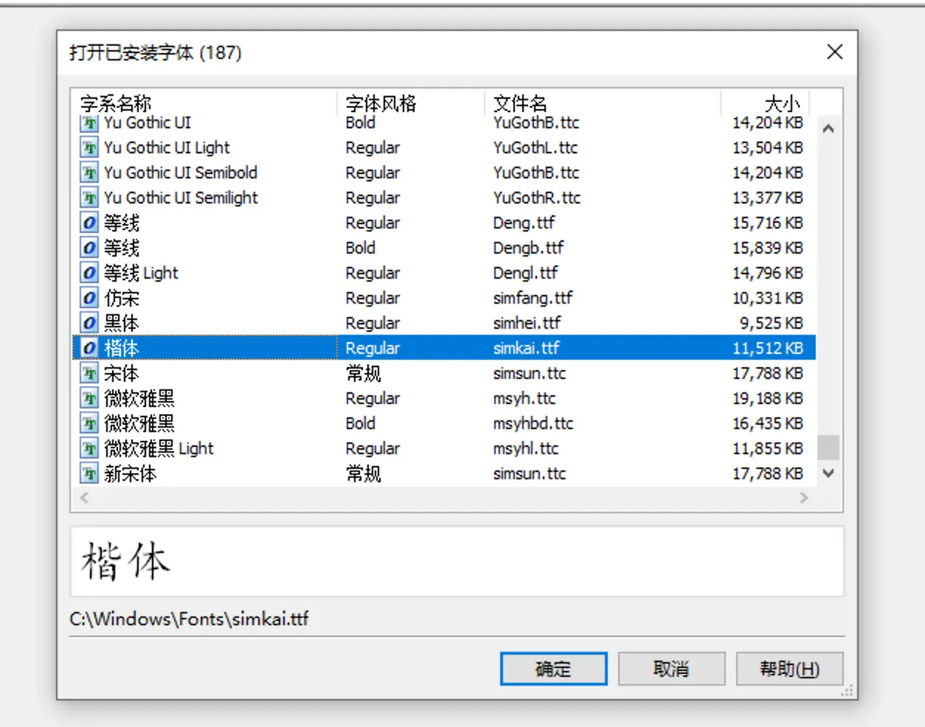Confirm font selection with 确定

tap(553, 668)
